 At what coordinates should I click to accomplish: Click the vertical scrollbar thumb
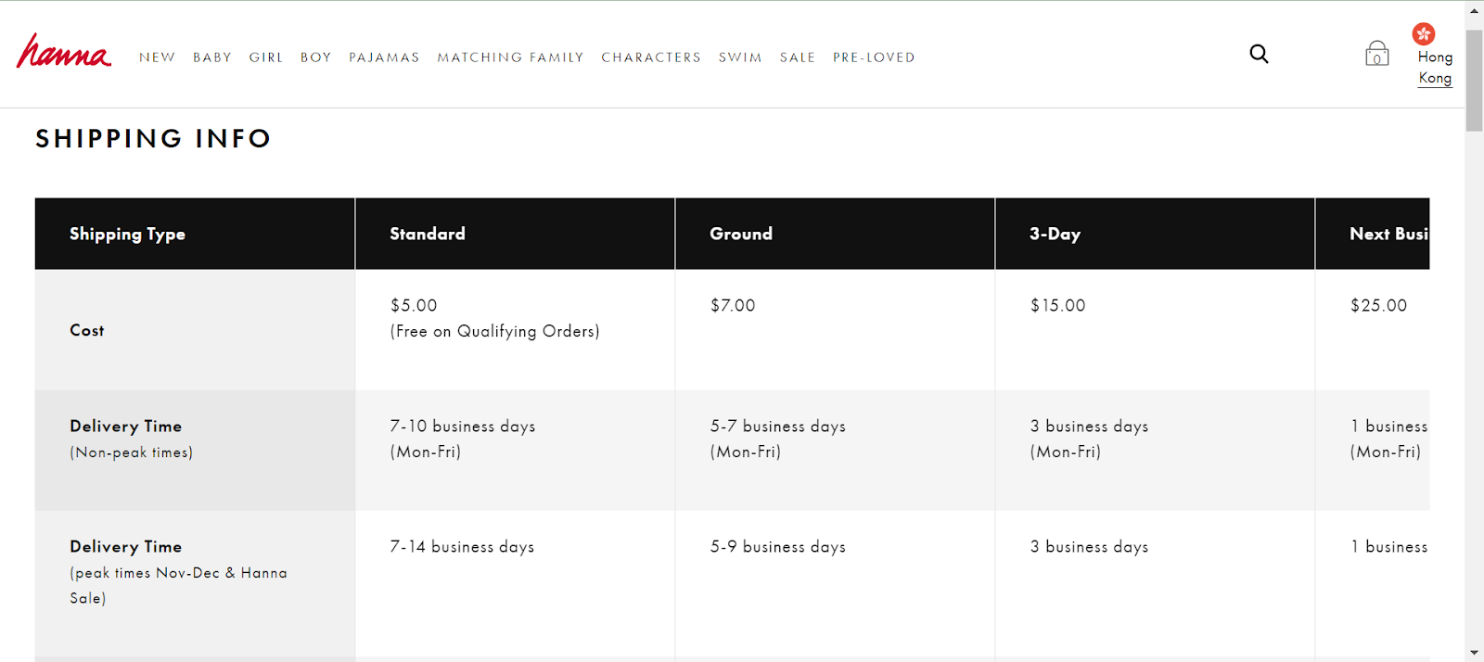pos(1474,81)
